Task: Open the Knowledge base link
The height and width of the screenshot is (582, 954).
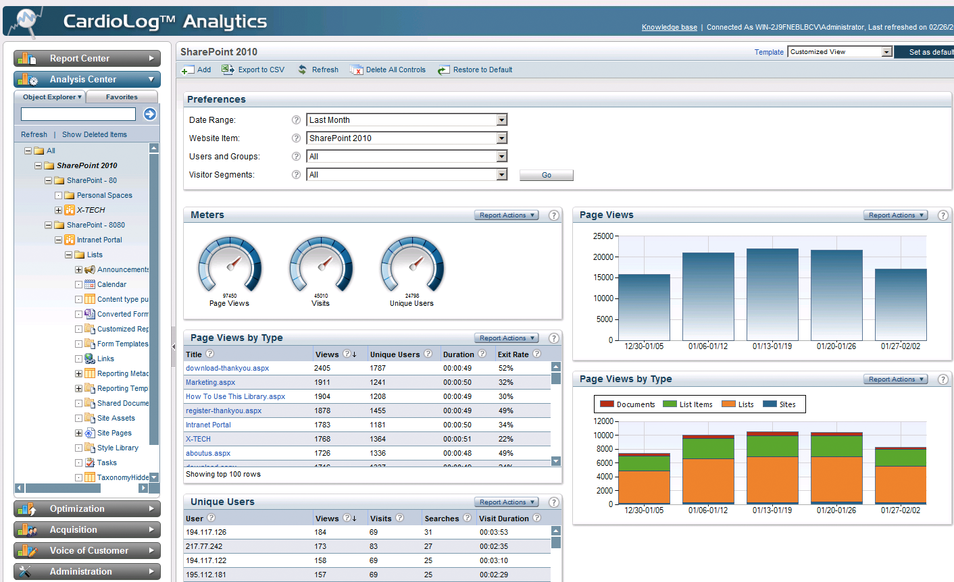Action: (670, 27)
